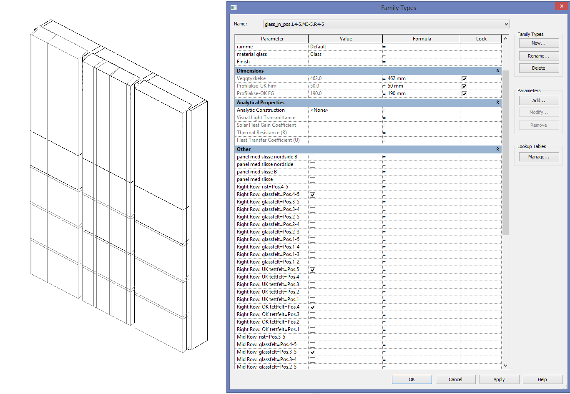
Task: Click Add... parameter button
Action: (539, 100)
